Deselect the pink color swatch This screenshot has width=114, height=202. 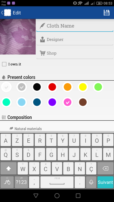(67, 102)
